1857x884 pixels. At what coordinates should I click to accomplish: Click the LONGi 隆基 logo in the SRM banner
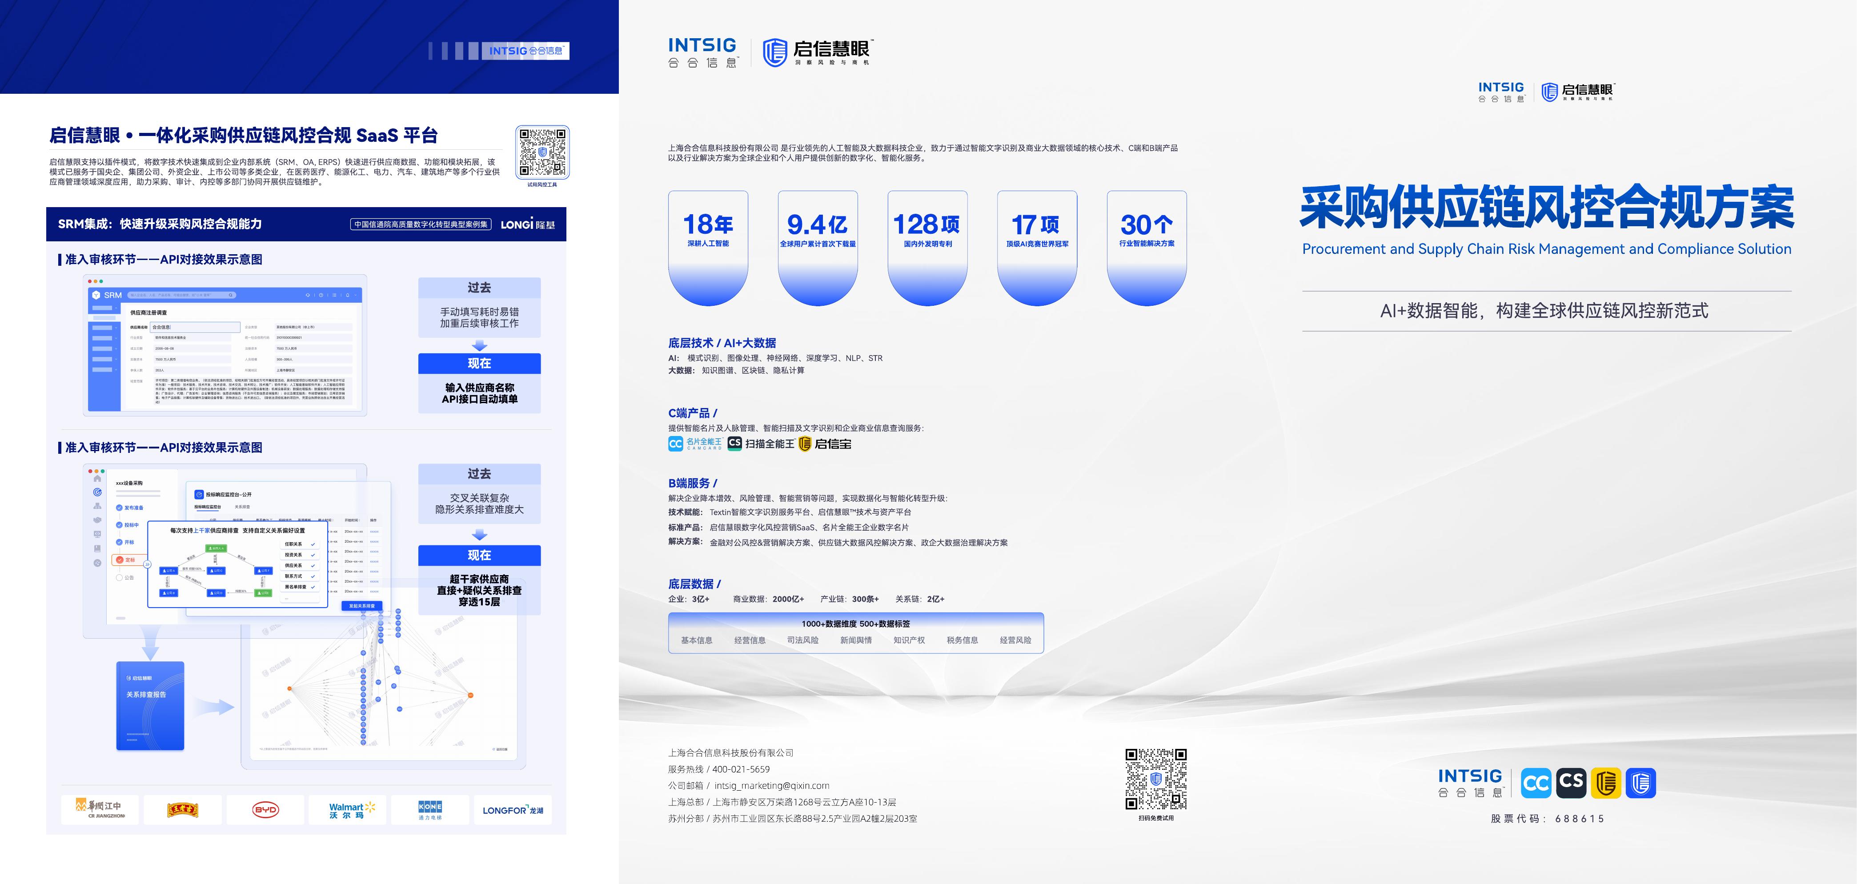point(528,224)
